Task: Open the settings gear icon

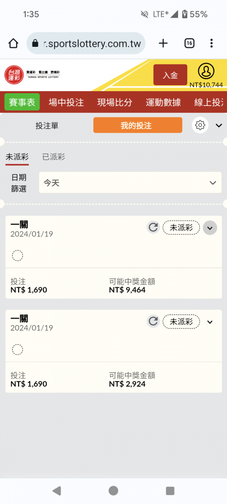Action: tap(200, 125)
